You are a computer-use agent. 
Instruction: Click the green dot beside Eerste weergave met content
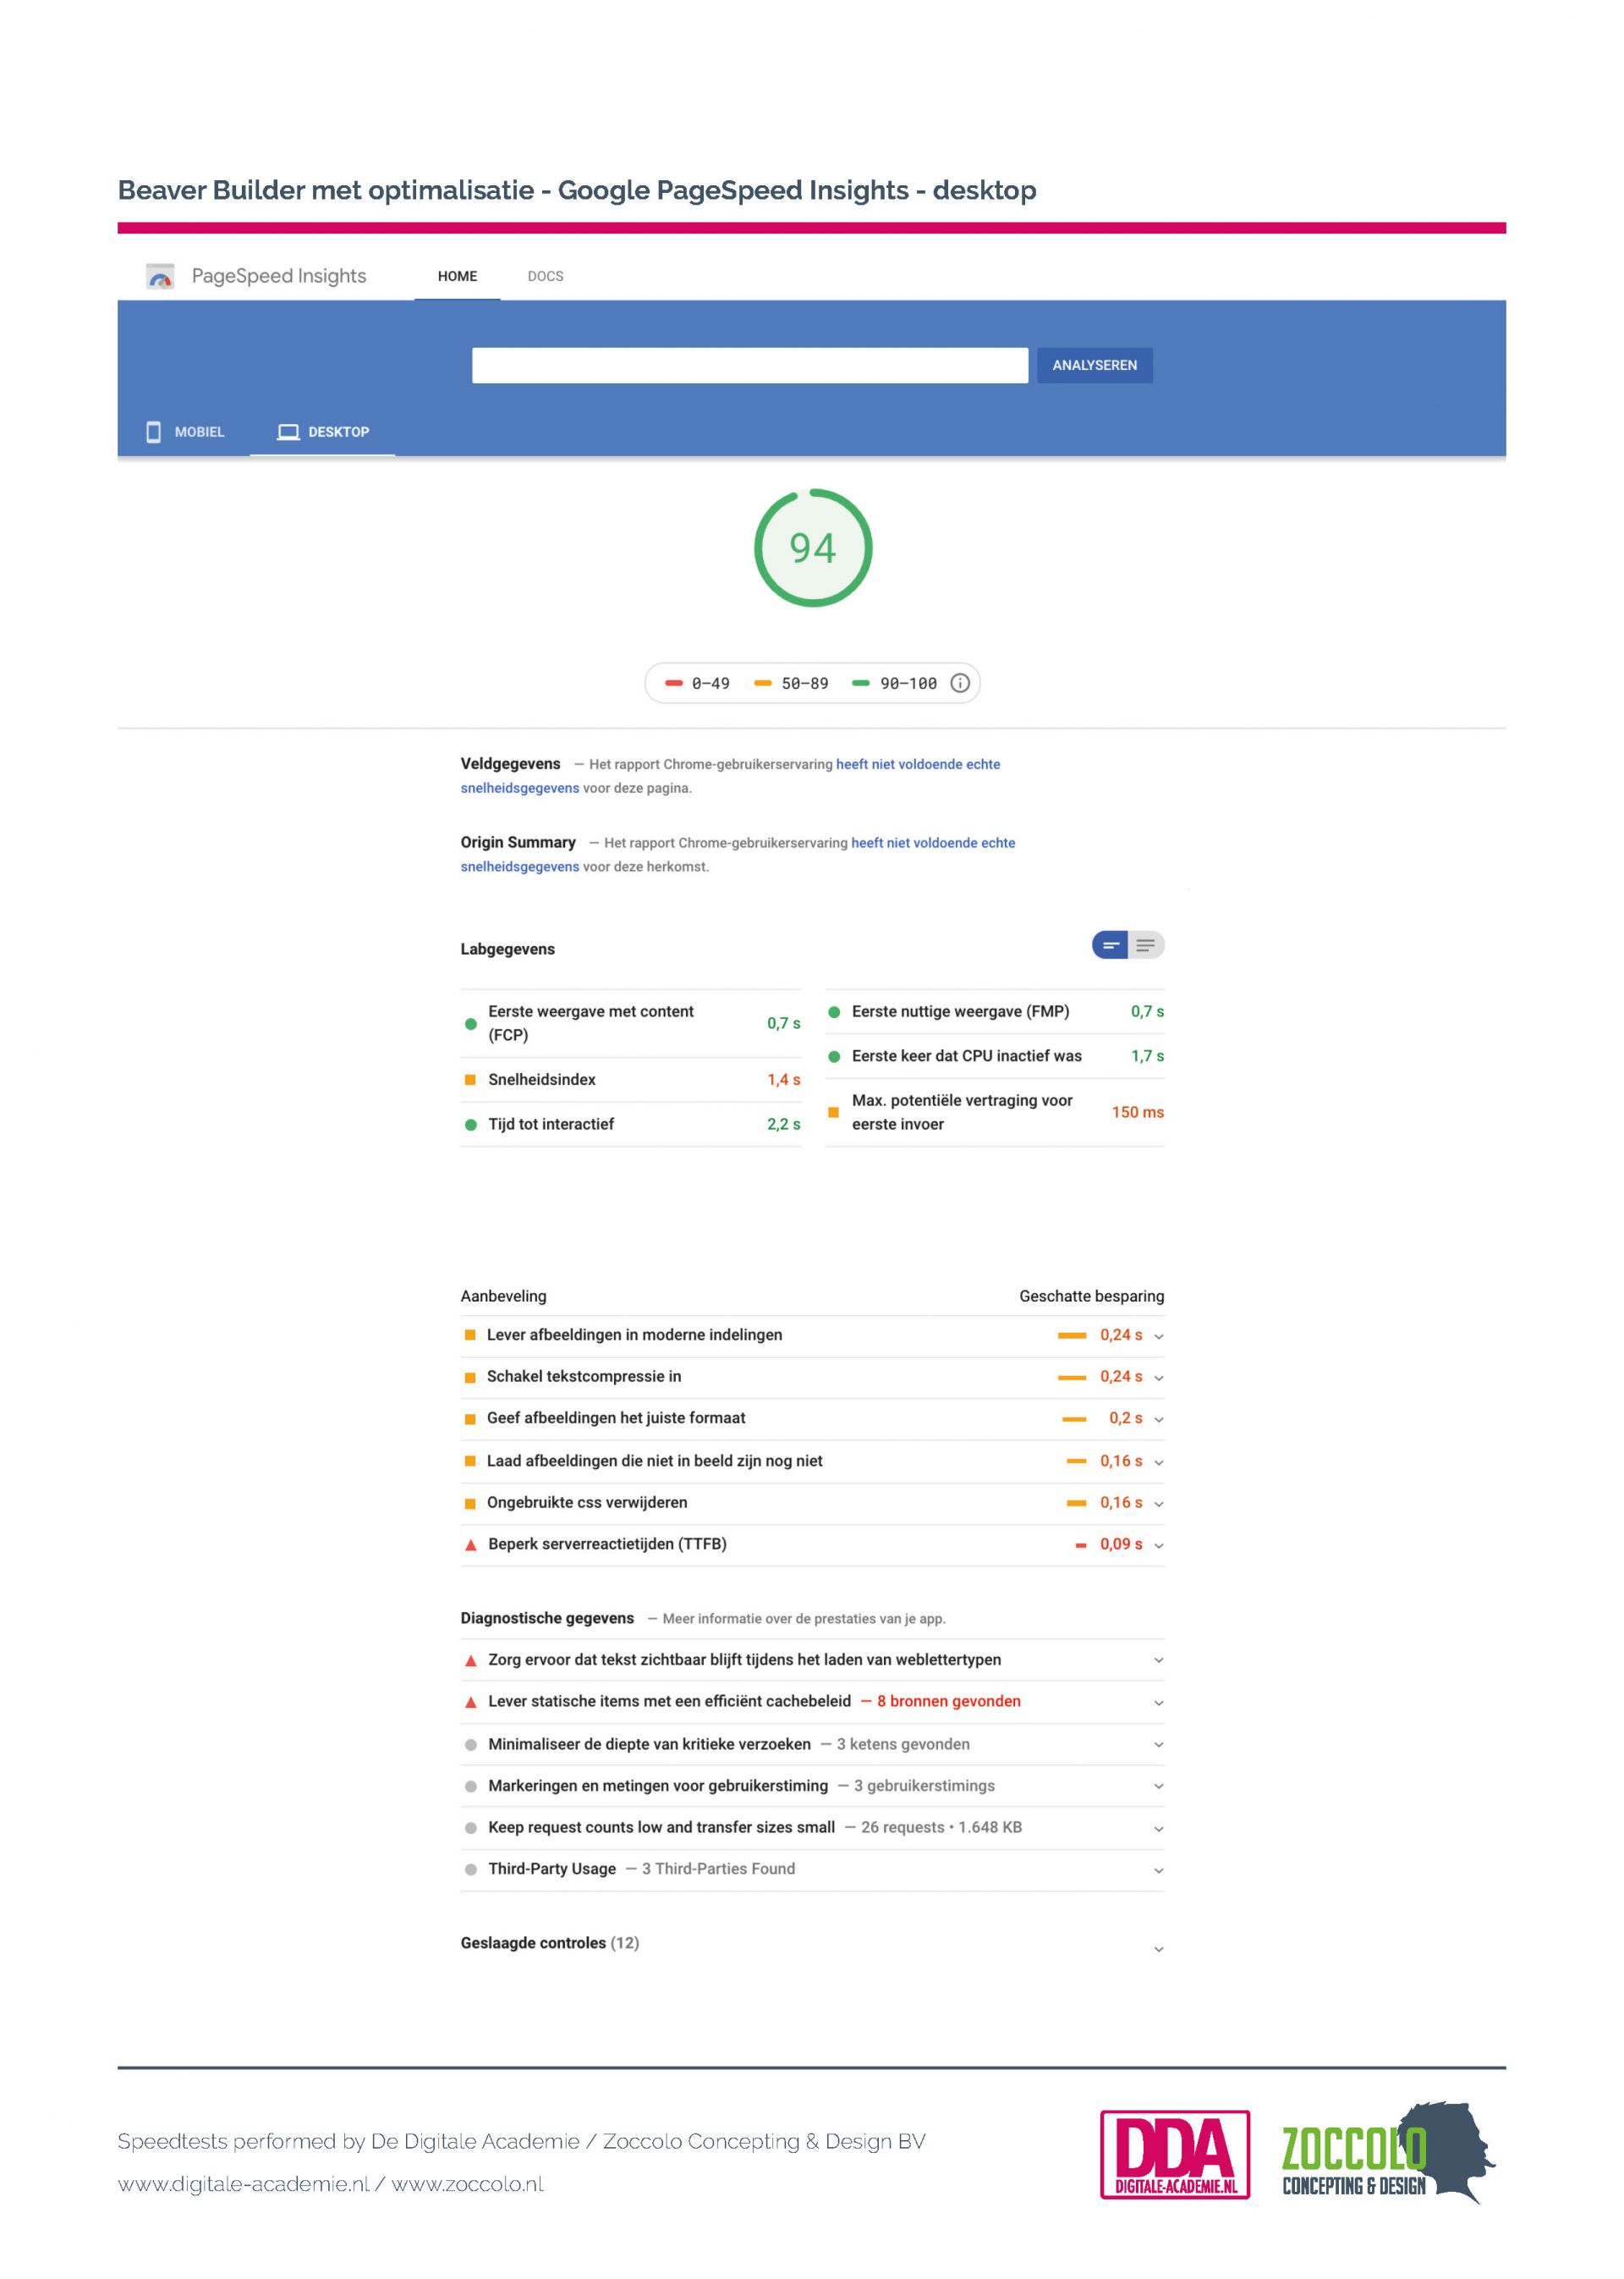point(471,1023)
